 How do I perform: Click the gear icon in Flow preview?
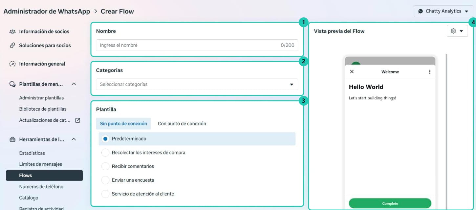tap(453, 31)
